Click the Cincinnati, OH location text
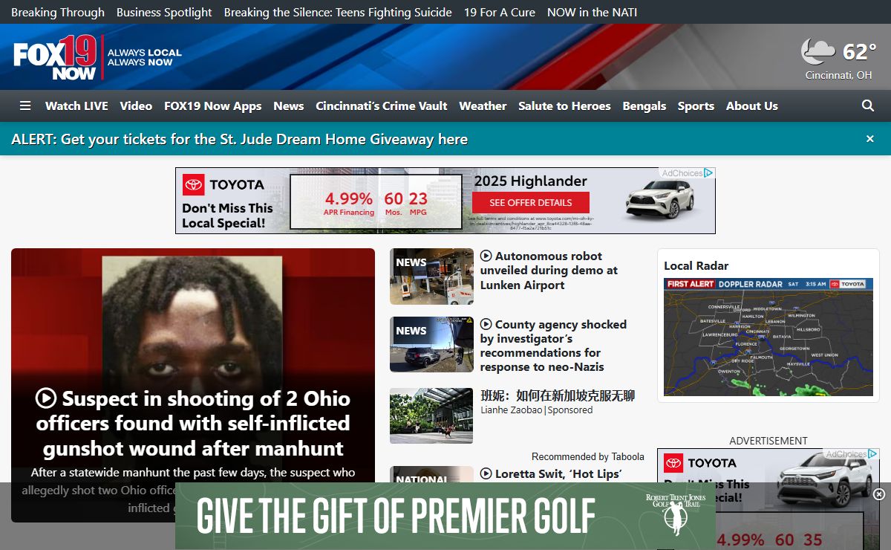The image size is (891, 550). [839, 75]
